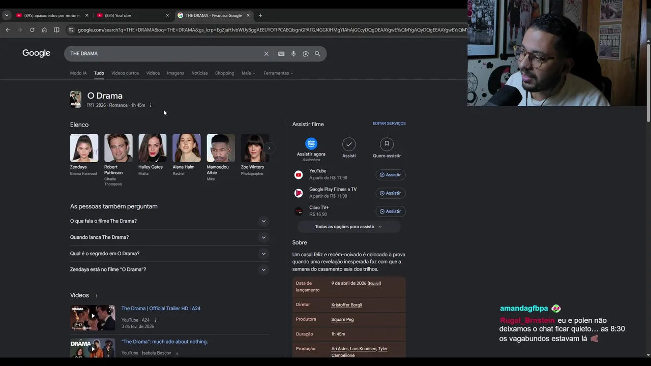This screenshot has width=651, height=366.
Task: Open options for the Isabela Boscov video
Action: click(177, 353)
